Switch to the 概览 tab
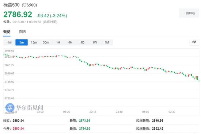The height and width of the screenshot is (134, 201). pos(7,32)
